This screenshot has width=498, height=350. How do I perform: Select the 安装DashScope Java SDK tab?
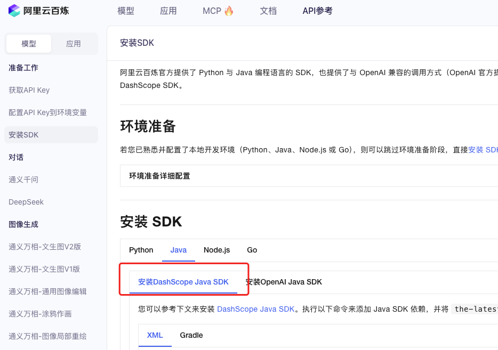pos(183,282)
